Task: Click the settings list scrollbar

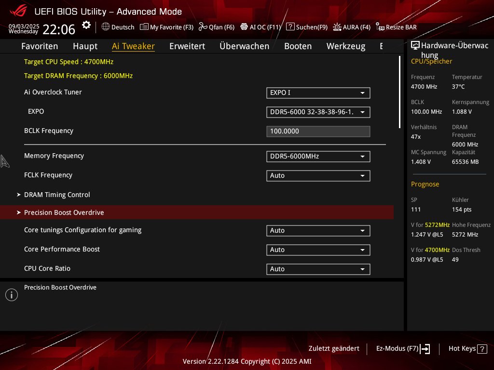Action: 399,92
